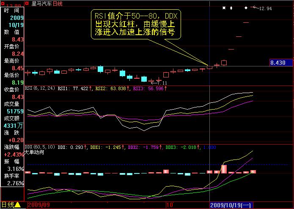Click the red gear icon beside 星马汽车 title
The height and width of the screenshot is (209, 294).
[27, 3]
